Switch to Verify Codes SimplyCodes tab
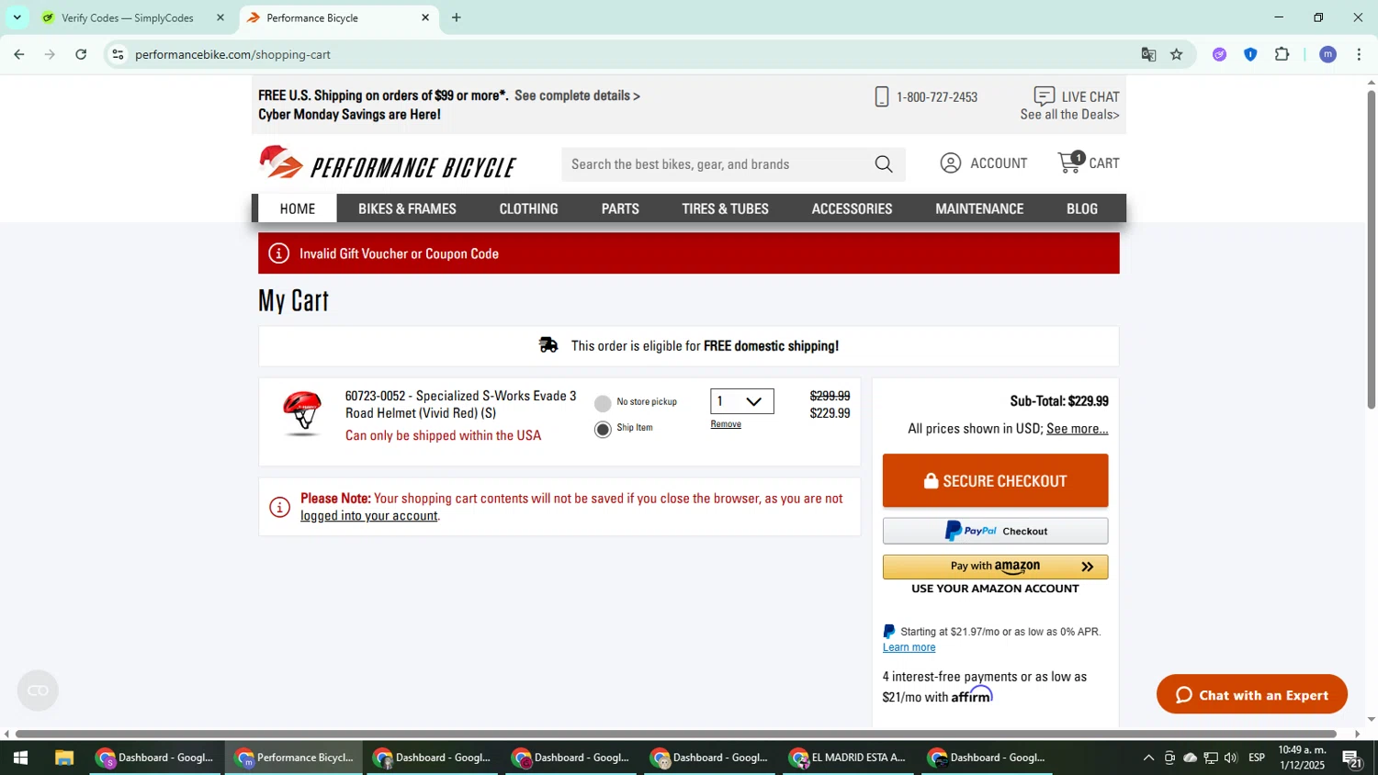 coord(128,17)
